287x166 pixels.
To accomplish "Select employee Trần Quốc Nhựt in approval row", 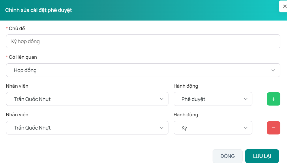I will coord(87,99).
